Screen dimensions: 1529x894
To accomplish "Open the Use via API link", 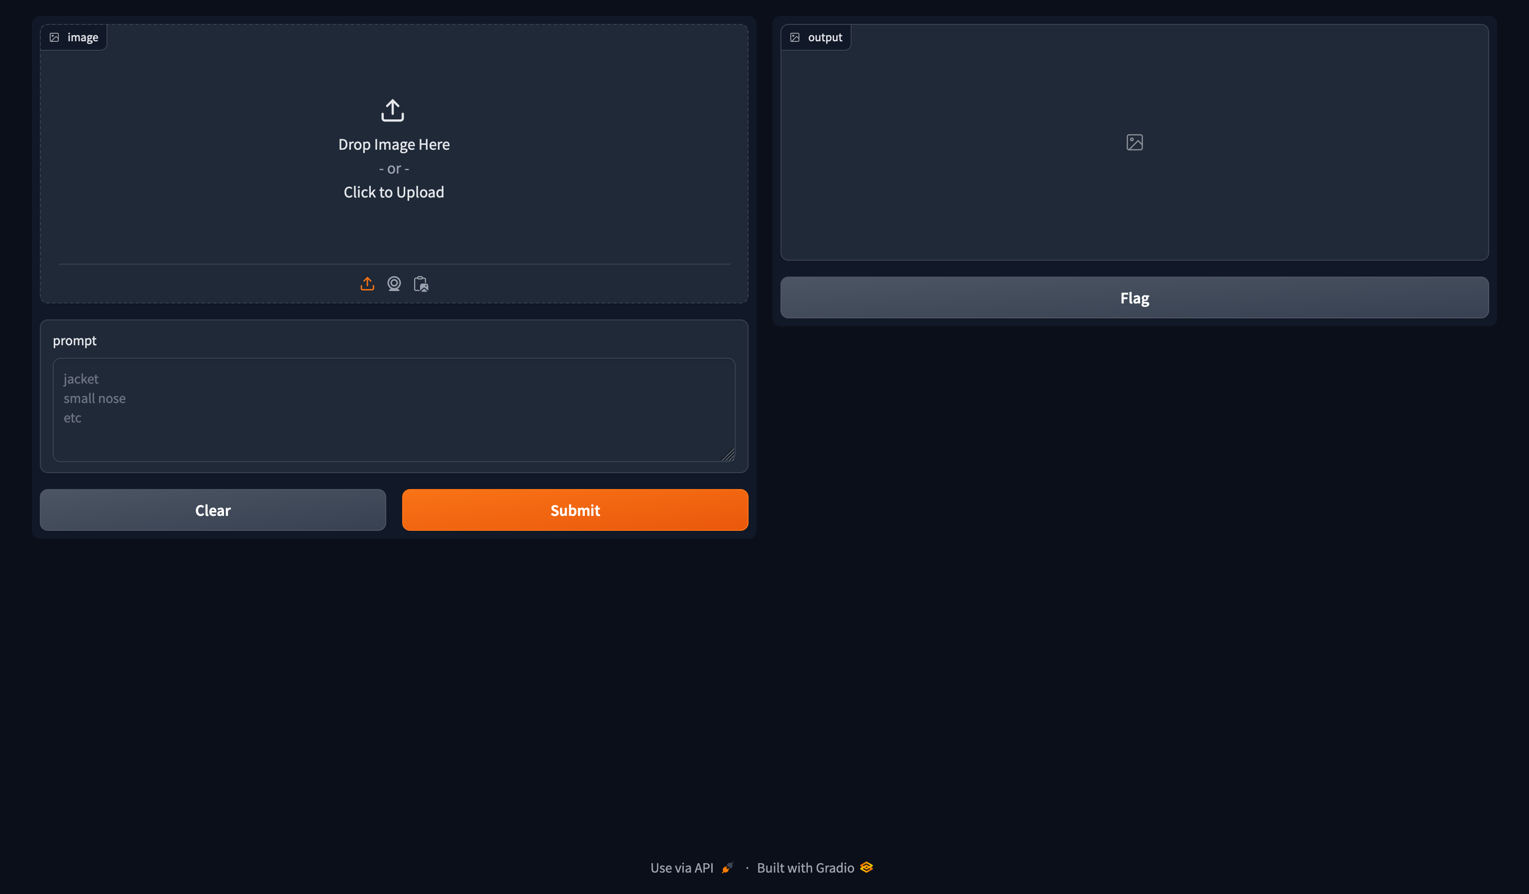I will pos(681,868).
